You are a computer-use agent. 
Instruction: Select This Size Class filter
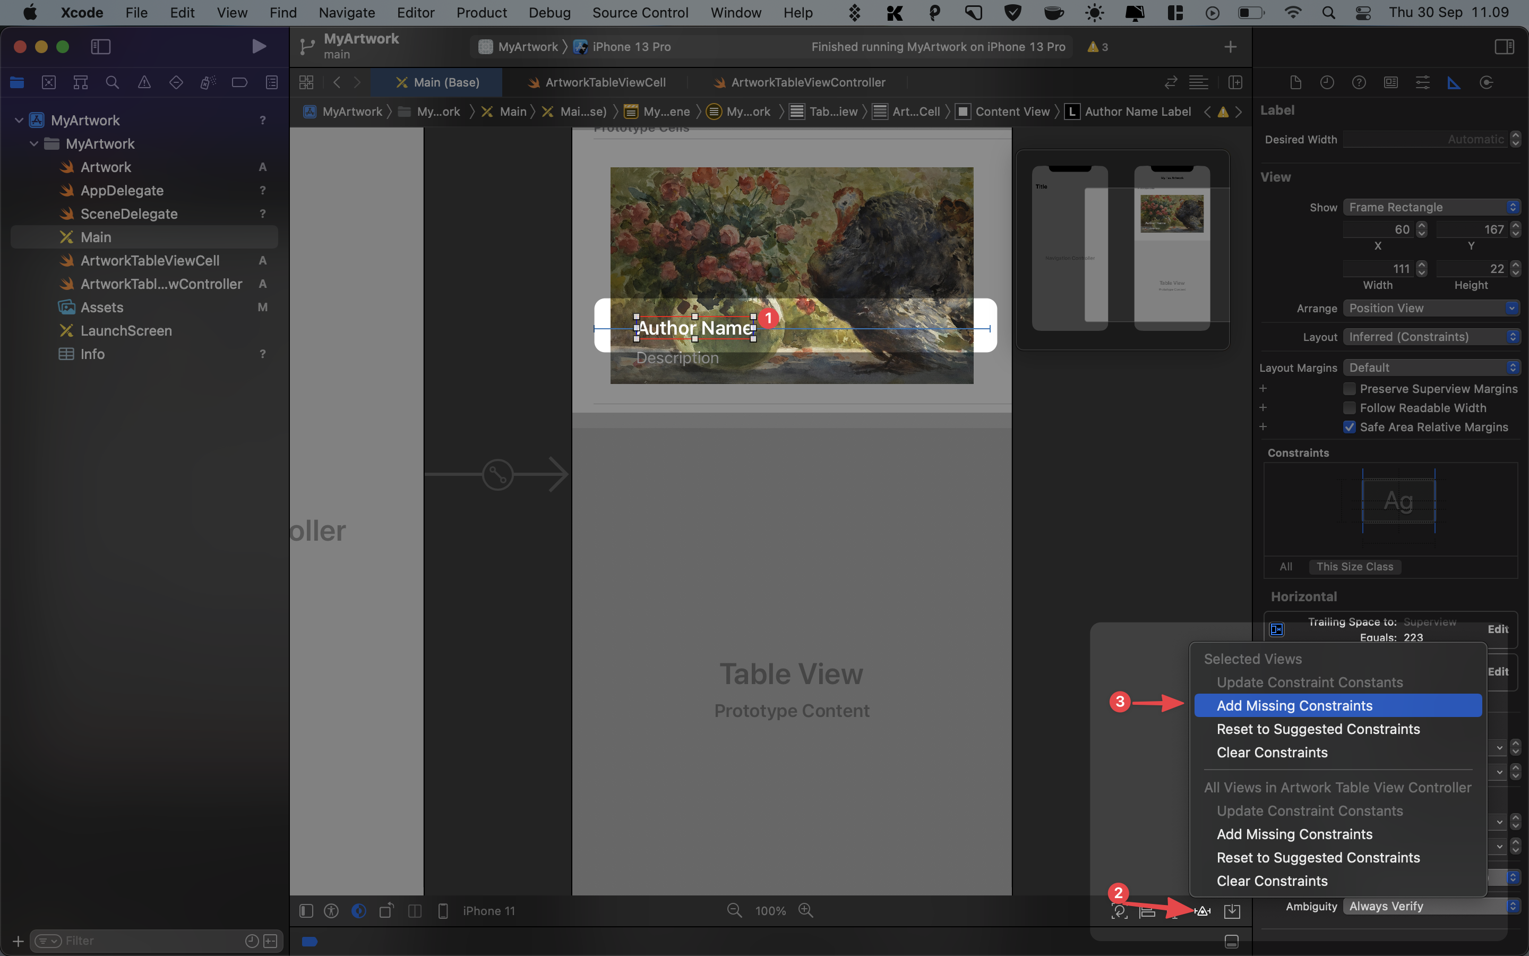click(1355, 567)
